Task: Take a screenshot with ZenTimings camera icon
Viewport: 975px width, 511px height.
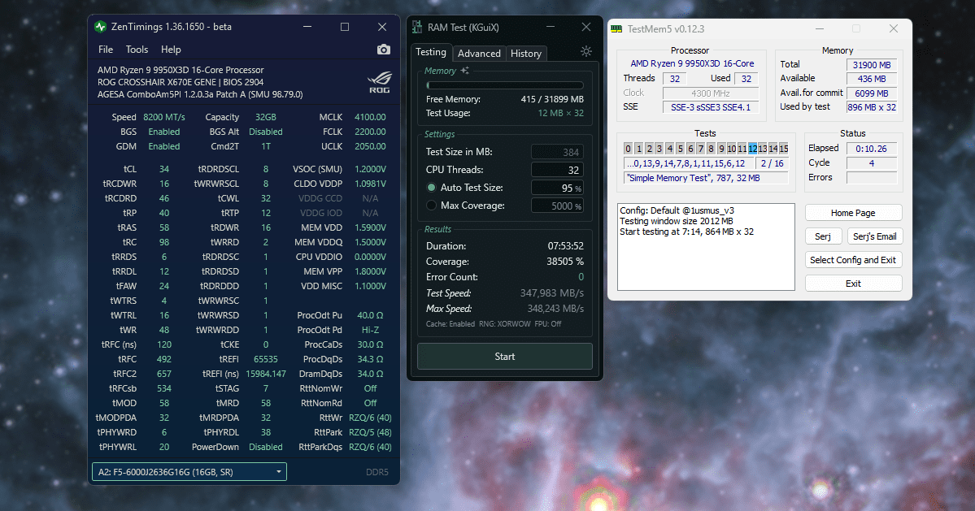Action: 384,50
